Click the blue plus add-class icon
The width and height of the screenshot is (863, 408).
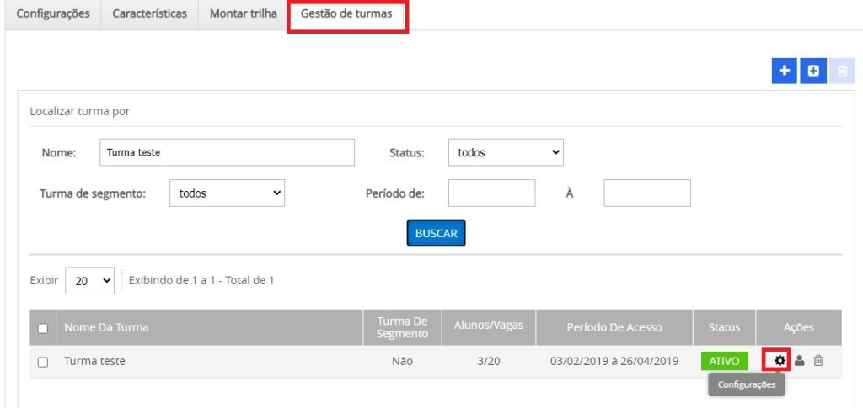point(784,72)
